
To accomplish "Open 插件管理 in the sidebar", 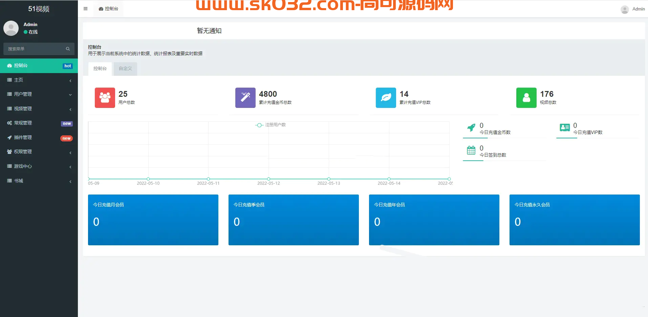I will [x=39, y=137].
